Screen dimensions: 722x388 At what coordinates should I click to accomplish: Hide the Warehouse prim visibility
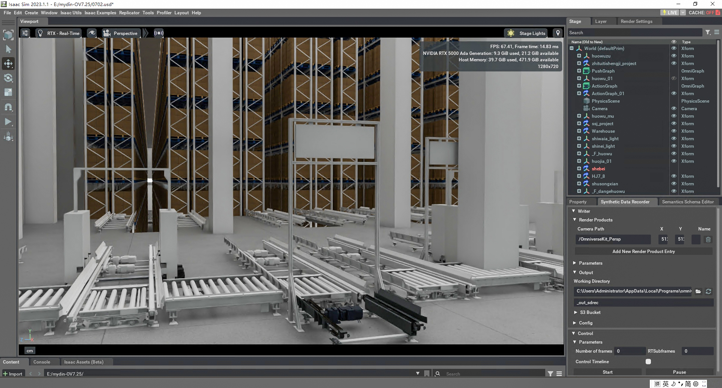pos(674,131)
